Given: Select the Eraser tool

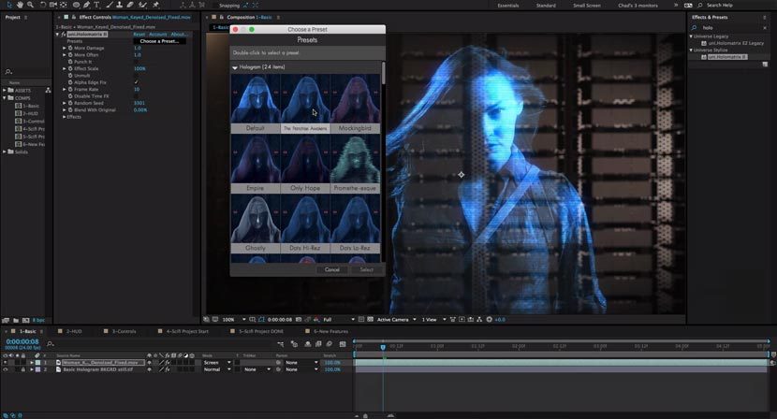Looking at the screenshot, I should [130, 5].
